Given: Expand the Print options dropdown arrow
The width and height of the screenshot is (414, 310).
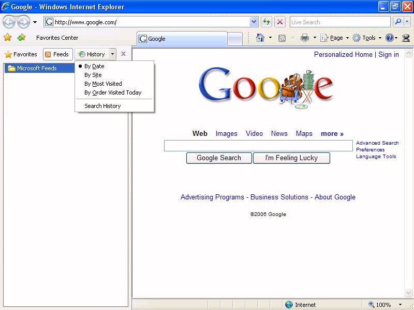Looking at the screenshot, I should click(315, 38).
